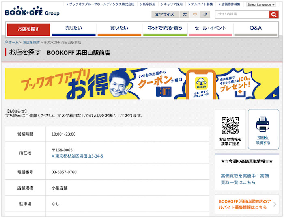The width and height of the screenshot is (284, 218).
Task: Open the Q&A navigation tab
Action: tap(256, 29)
